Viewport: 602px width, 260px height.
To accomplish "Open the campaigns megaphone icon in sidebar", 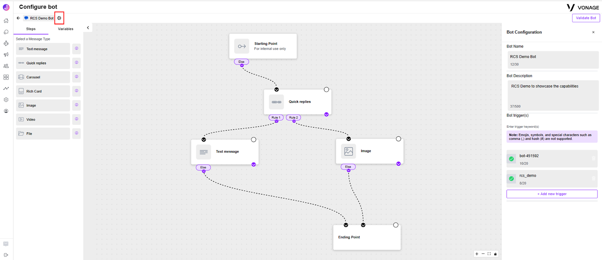I will [6, 54].
